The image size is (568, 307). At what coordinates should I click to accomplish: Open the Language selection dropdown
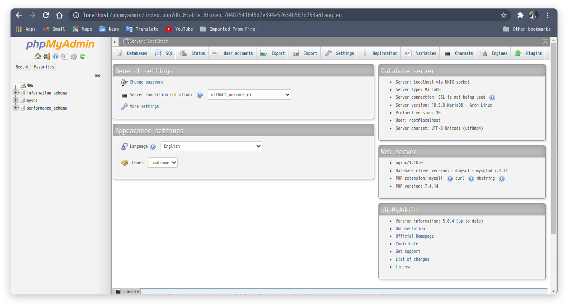coord(211,146)
